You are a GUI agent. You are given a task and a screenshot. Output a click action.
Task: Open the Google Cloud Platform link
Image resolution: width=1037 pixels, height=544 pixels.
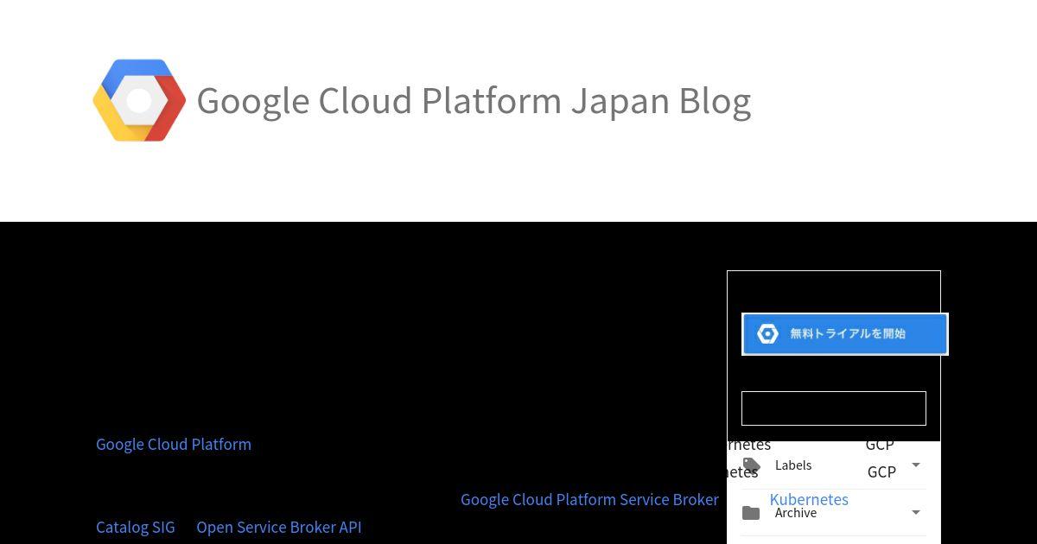point(174,444)
